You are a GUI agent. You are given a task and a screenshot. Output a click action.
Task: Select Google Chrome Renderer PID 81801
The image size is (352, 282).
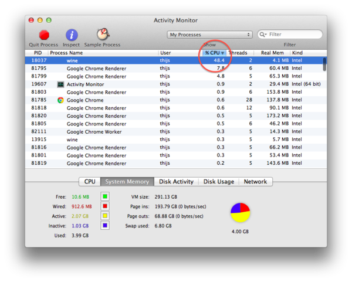pyautogui.click(x=176, y=155)
